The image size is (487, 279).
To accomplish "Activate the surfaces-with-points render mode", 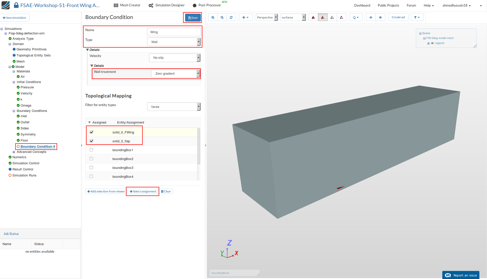I will (x=342, y=17).
